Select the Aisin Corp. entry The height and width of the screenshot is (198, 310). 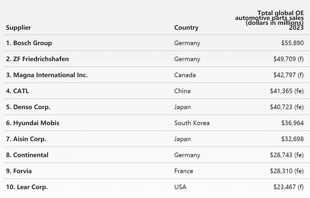(x=26, y=139)
